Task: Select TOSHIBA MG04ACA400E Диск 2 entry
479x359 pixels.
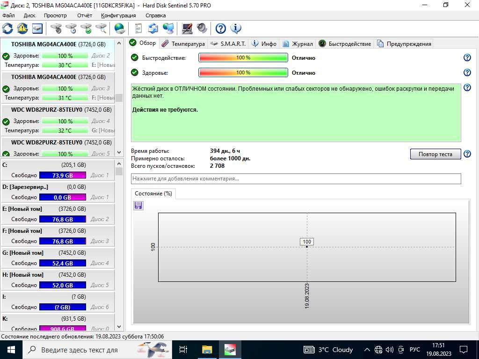Action: click(x=58, y=54)
